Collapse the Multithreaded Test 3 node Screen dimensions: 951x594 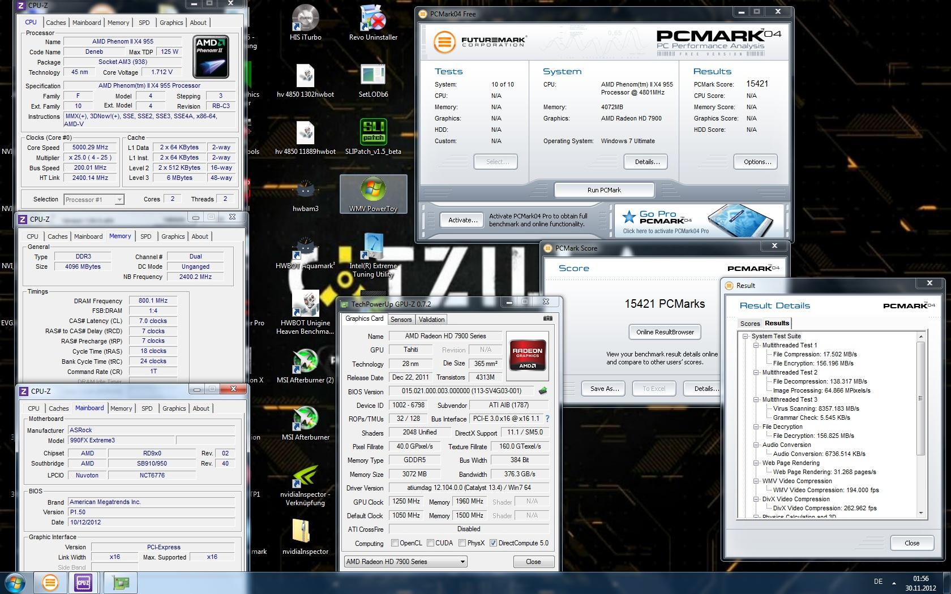point(755,399)
